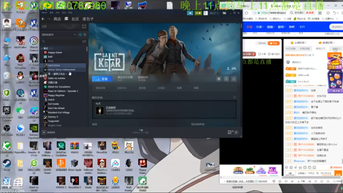
Task: Open Steam 社区 tab
Action: pyautogui.click(x=75, y=19)
